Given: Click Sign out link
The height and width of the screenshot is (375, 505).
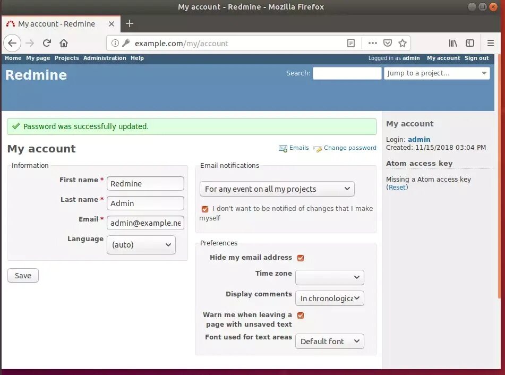Looking at the screenshot, I should [477, 58].
